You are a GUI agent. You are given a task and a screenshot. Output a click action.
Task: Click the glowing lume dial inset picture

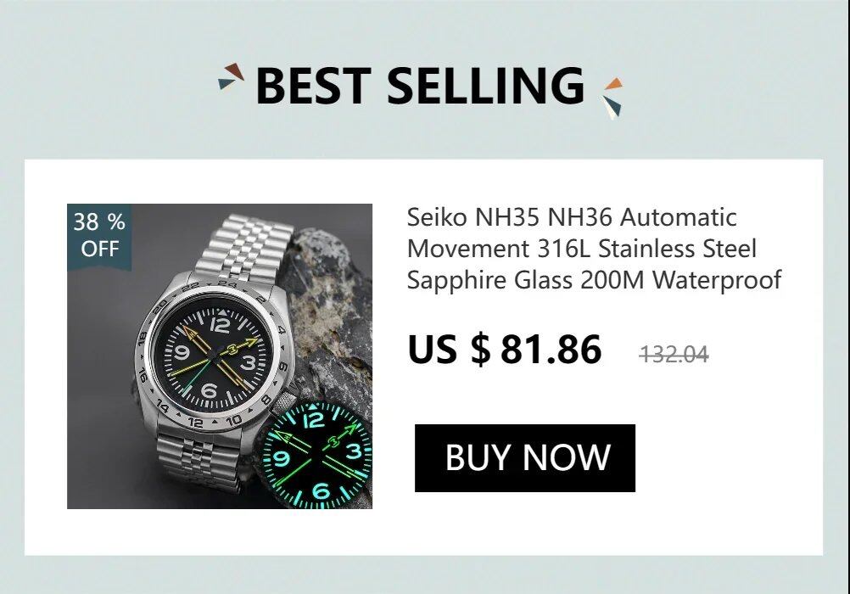point(316,455)
